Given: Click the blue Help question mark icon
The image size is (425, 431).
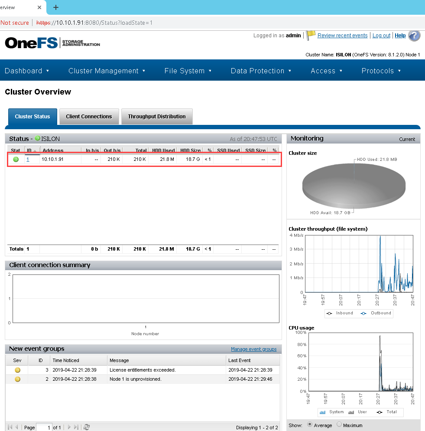Looking at the screenshot, I should (414, 36).
